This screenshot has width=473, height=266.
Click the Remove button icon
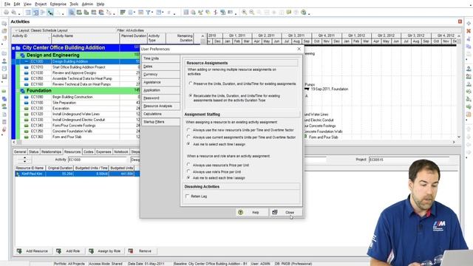click(131, 251)
